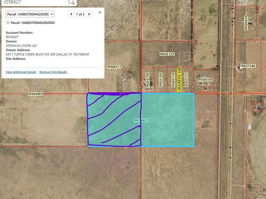Click the highlighted R018427 parcel label

[x=141, y=120]
